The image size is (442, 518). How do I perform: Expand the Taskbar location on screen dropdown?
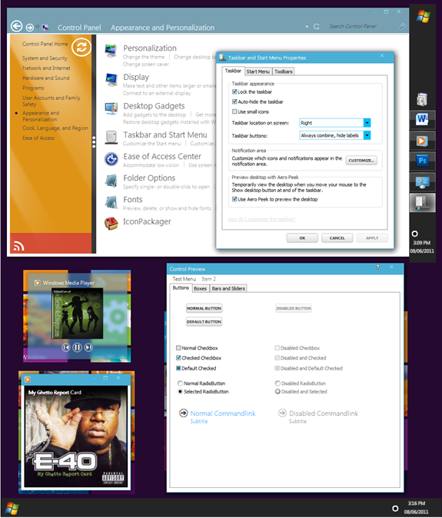click(x=367, y=123)
